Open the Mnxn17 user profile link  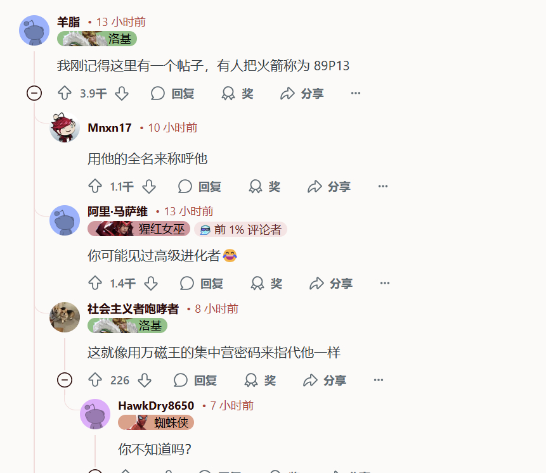[110, 128]
